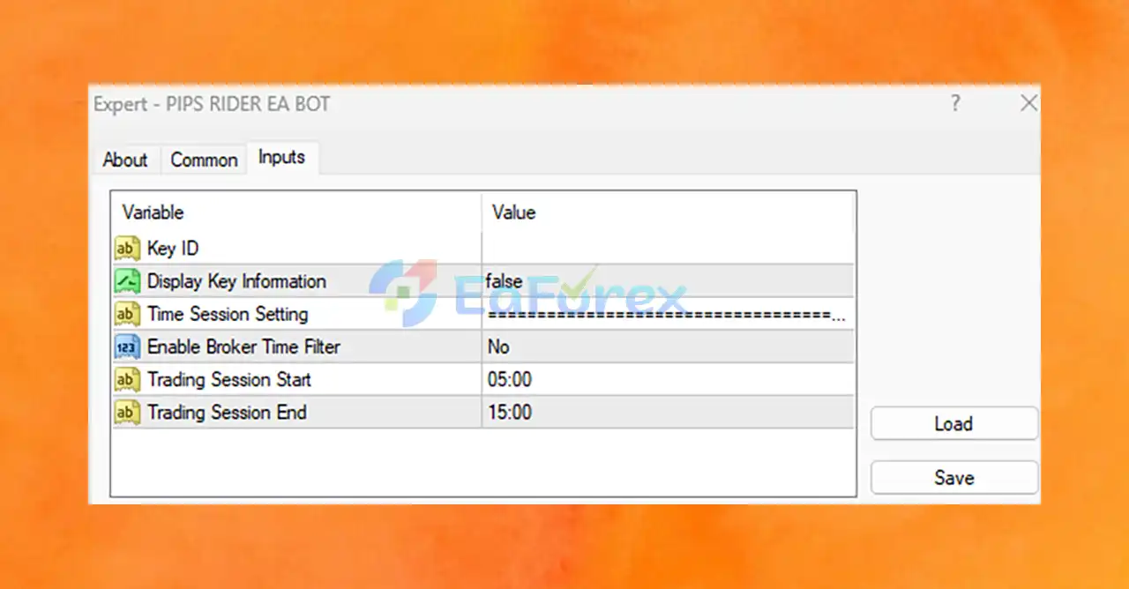Select the Enable Broker Time Filter label
Image resolution: width=1129 pixels, height=589 pixels.
pos(243,347)
